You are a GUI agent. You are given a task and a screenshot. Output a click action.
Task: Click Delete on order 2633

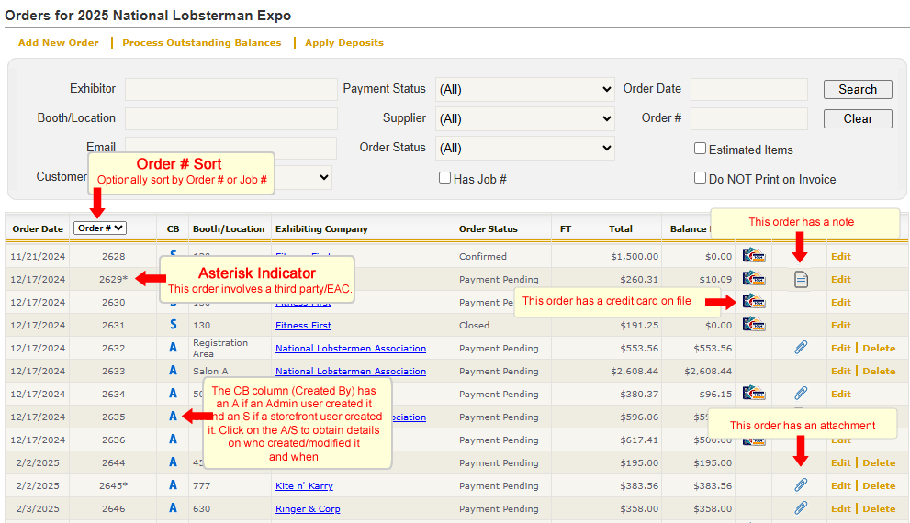(879, 371)
